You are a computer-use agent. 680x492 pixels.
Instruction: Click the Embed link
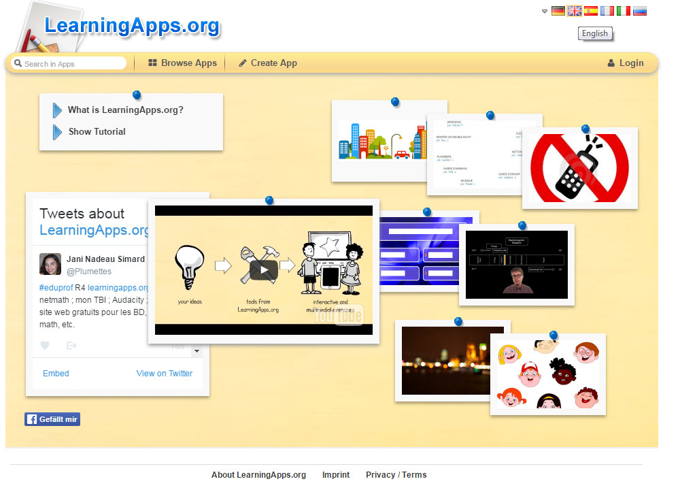[56, 374]
